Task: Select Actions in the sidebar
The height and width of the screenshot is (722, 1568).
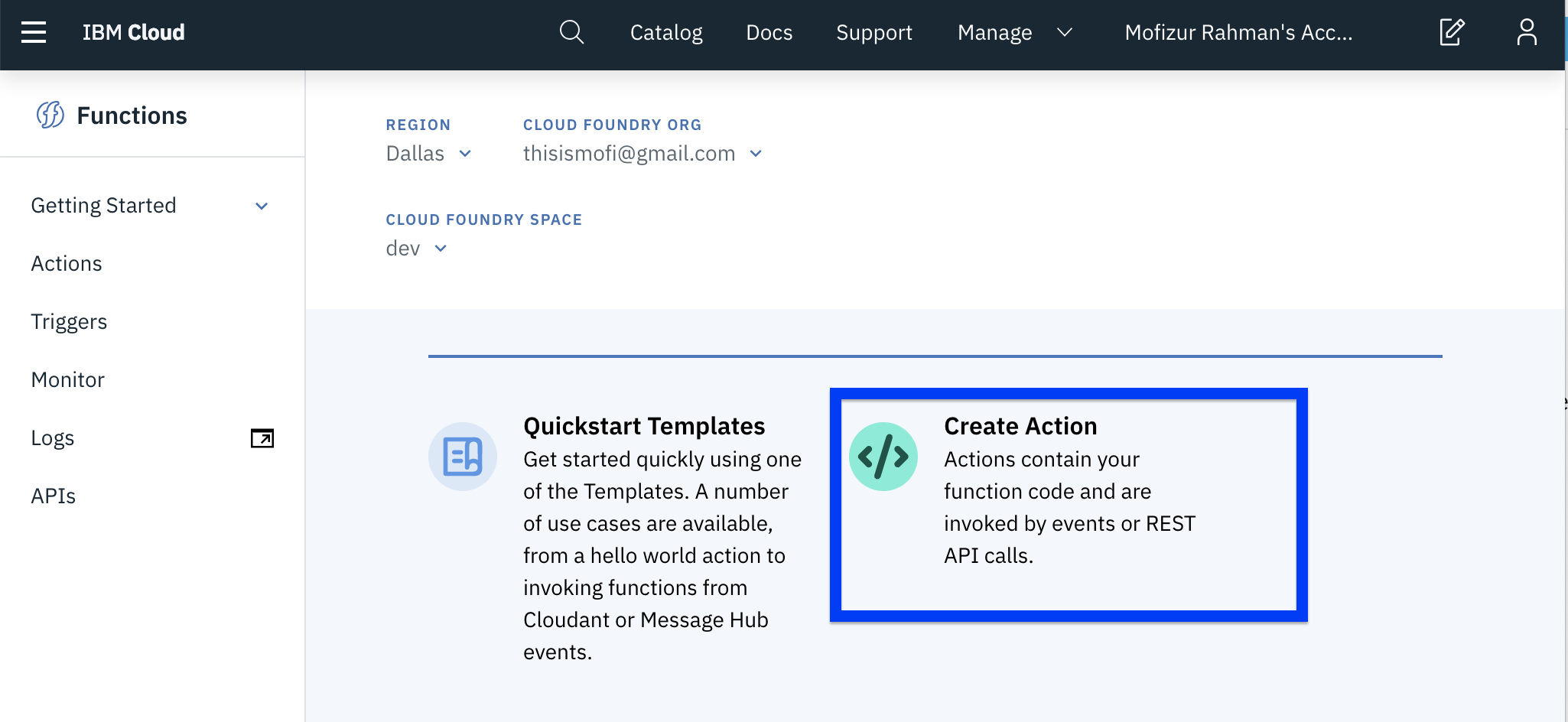Action: point(67,264)
